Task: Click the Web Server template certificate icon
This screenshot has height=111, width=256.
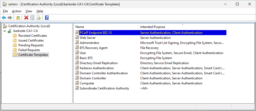Action: click(x=77, y=38)
